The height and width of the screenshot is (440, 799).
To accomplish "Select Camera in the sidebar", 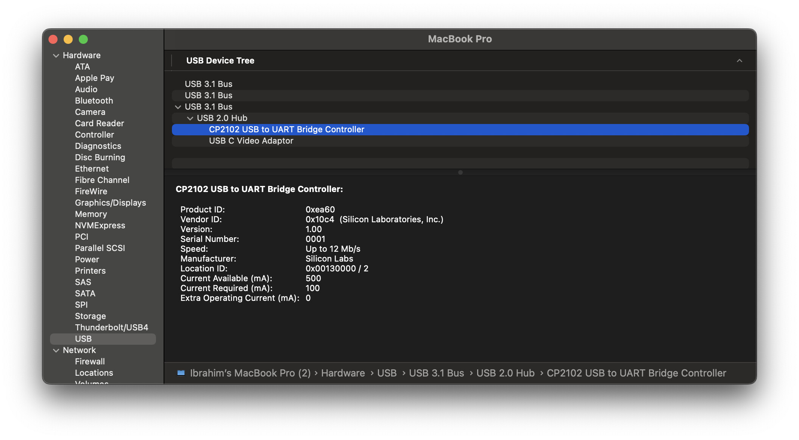I will [x=90, y=112].
